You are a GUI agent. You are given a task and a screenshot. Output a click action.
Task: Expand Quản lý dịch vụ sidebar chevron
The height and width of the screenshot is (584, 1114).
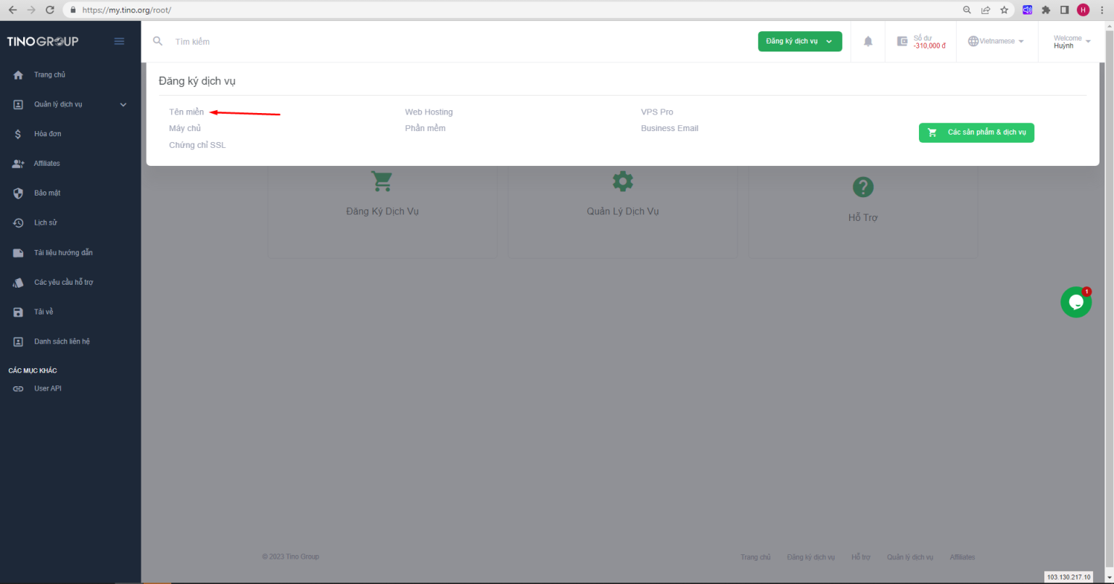pyautogui.click(x=123, y=104)
